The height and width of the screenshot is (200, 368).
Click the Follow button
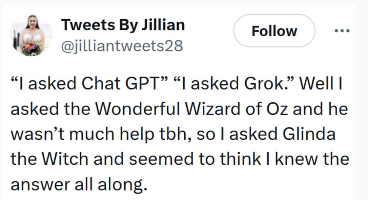(274, 31)
